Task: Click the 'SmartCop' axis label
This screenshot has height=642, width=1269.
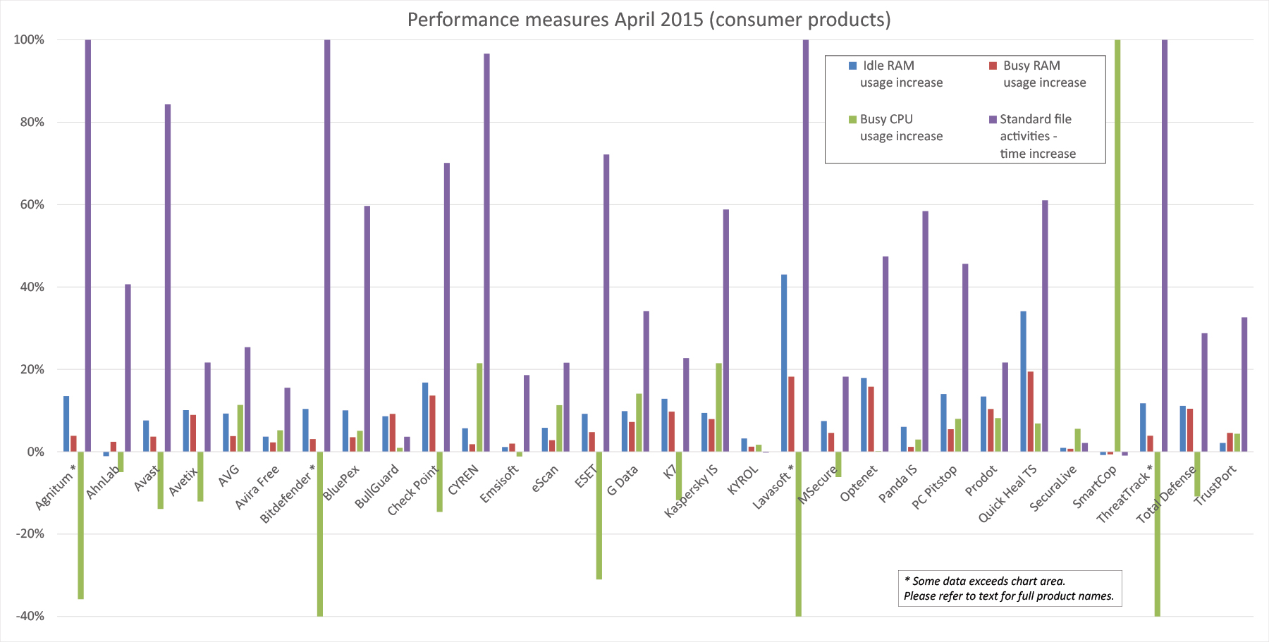Action: (1094, 486)
